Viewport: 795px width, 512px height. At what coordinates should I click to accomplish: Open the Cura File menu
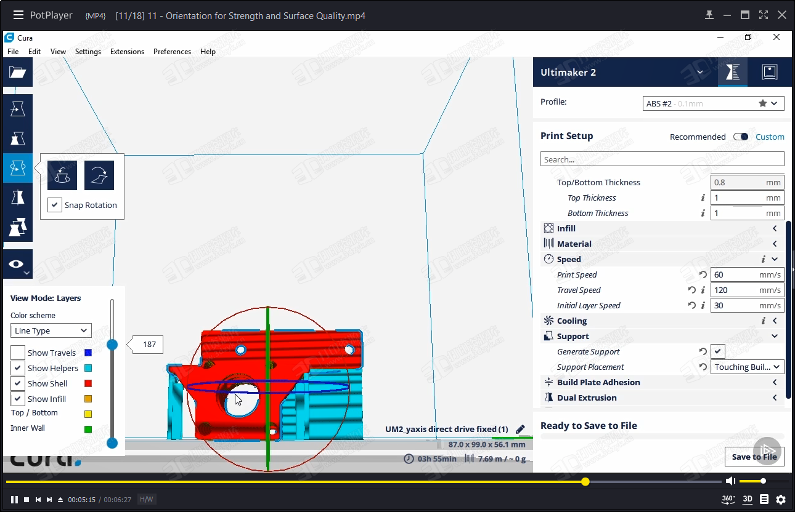pyautogui.click(x=13, y=52)
